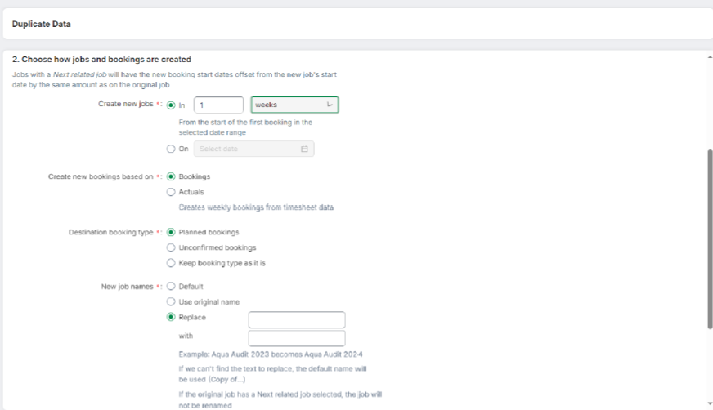The height and width of the screenshot is (410, 713).
Task: Select Unconfirmed bookings destination type
Action: point(171,247)
